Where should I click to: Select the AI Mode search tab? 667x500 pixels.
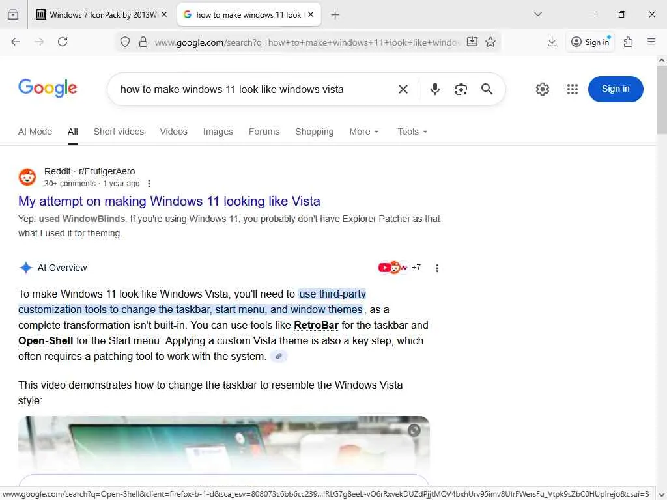[x=35, y=132]
